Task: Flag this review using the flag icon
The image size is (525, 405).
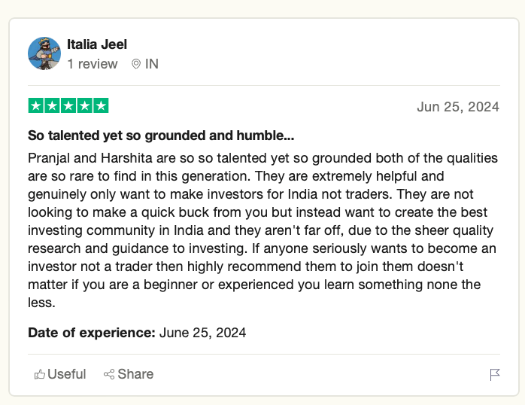Action: 495,374
